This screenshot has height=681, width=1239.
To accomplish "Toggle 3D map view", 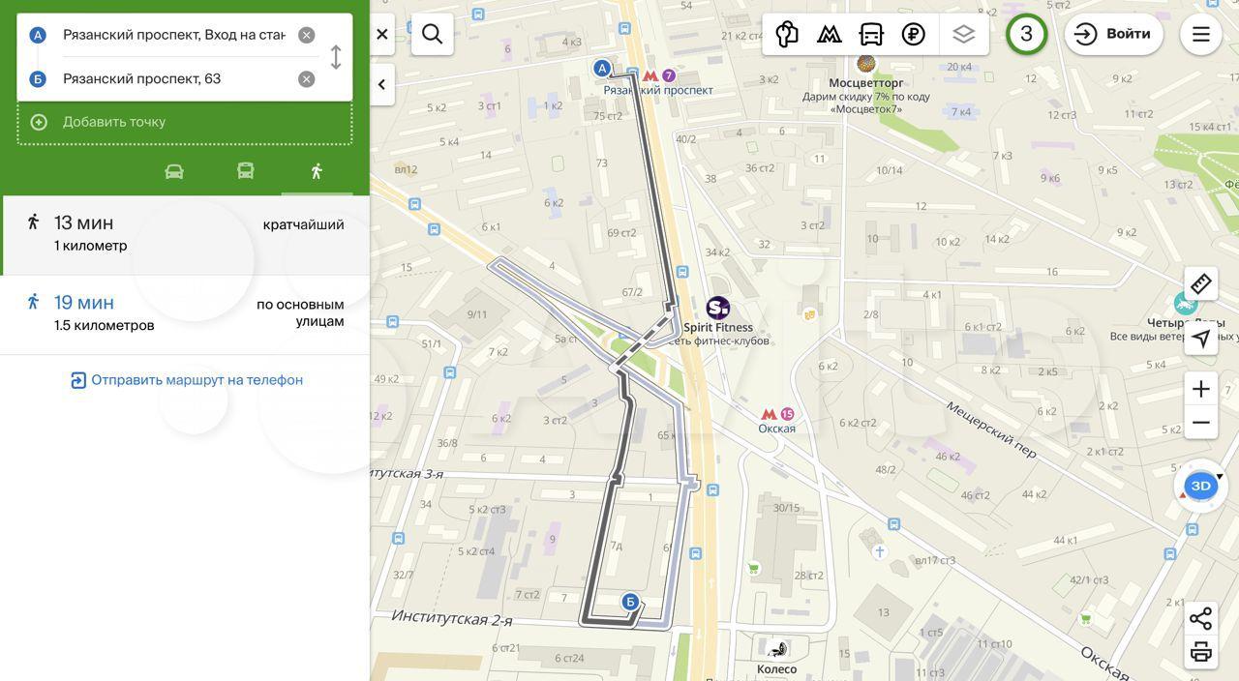I will click(x=1200, y=486).
